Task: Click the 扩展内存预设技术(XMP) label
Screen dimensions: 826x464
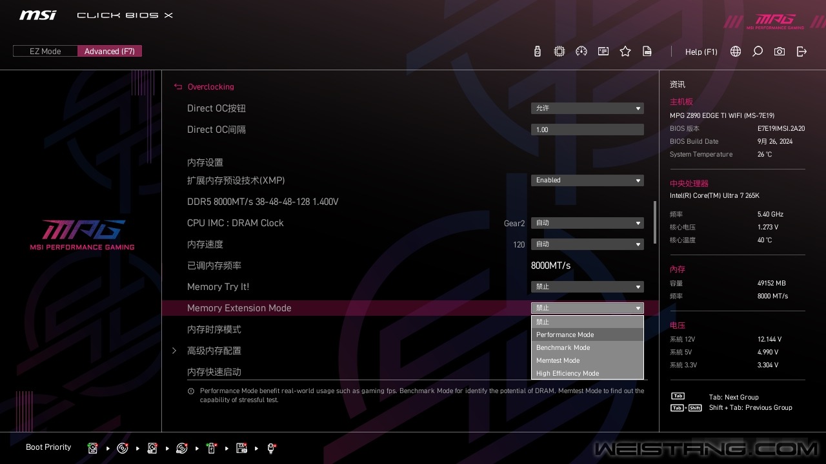Action: [x=236, y=180]
